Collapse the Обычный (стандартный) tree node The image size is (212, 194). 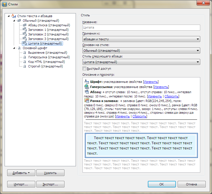[x=14, y=21]
